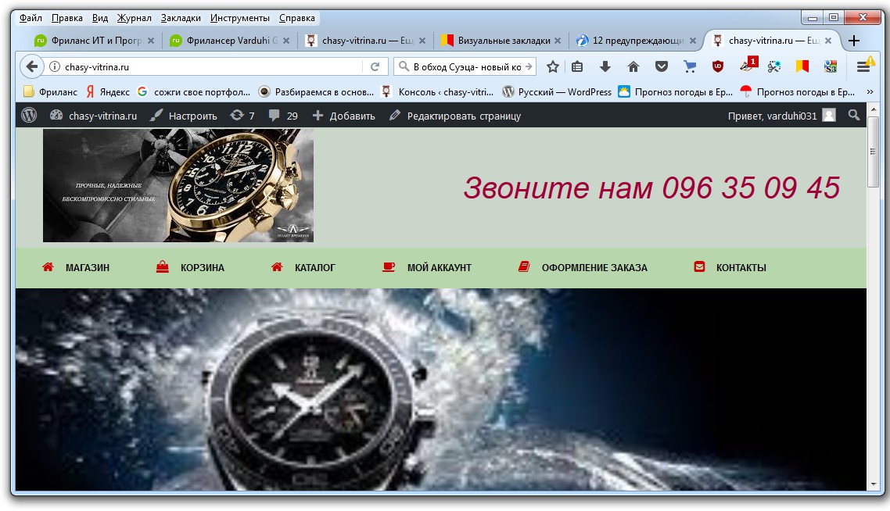Click the search field with Суэца query
This screenshot has height=511, width=890.
[x=465, y=67]
